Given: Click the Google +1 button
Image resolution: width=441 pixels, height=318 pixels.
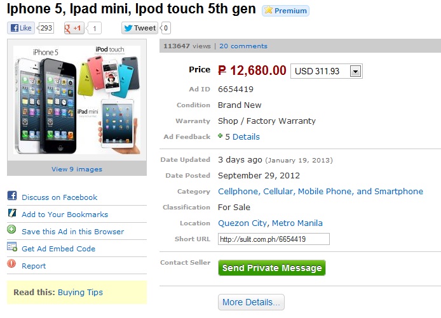Looking at the screenshot, I should [74, 28].
